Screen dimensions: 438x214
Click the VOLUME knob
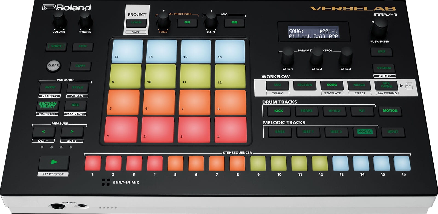[59, 20]
